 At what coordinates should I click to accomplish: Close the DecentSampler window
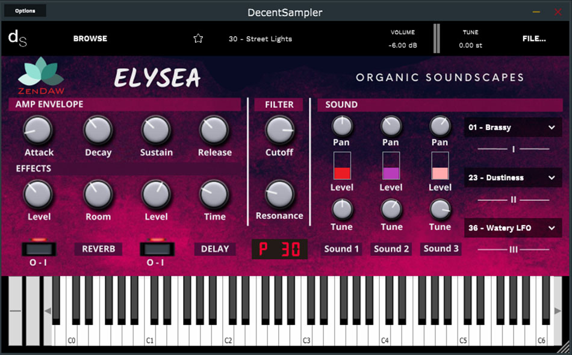[558, 12]
